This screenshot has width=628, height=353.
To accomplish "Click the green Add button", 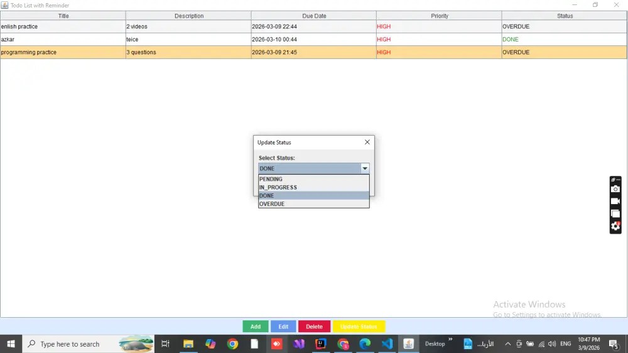I will (x=256, y=327).
